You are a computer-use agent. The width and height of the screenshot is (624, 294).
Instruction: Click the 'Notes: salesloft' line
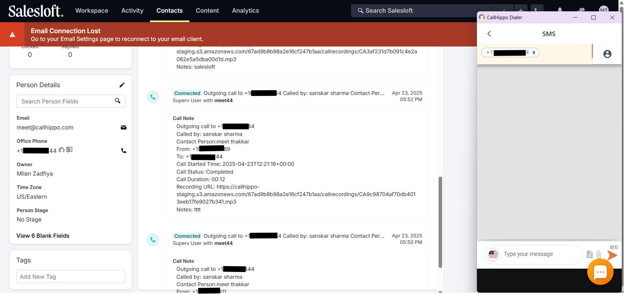[x=196, y=67]
